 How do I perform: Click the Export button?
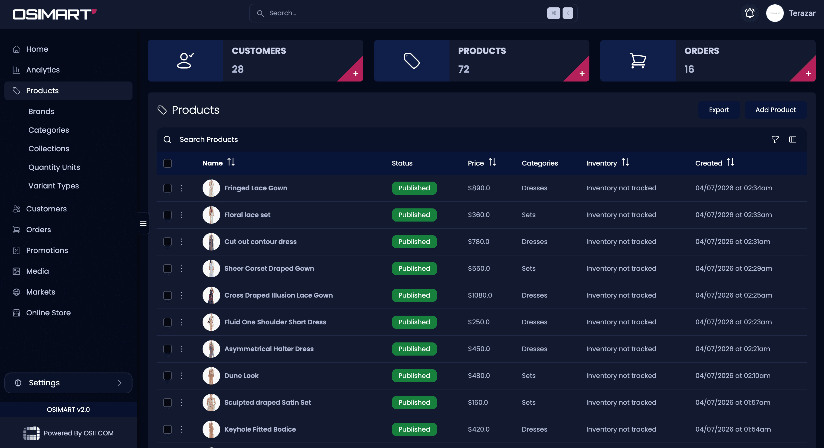coord(719,110)
